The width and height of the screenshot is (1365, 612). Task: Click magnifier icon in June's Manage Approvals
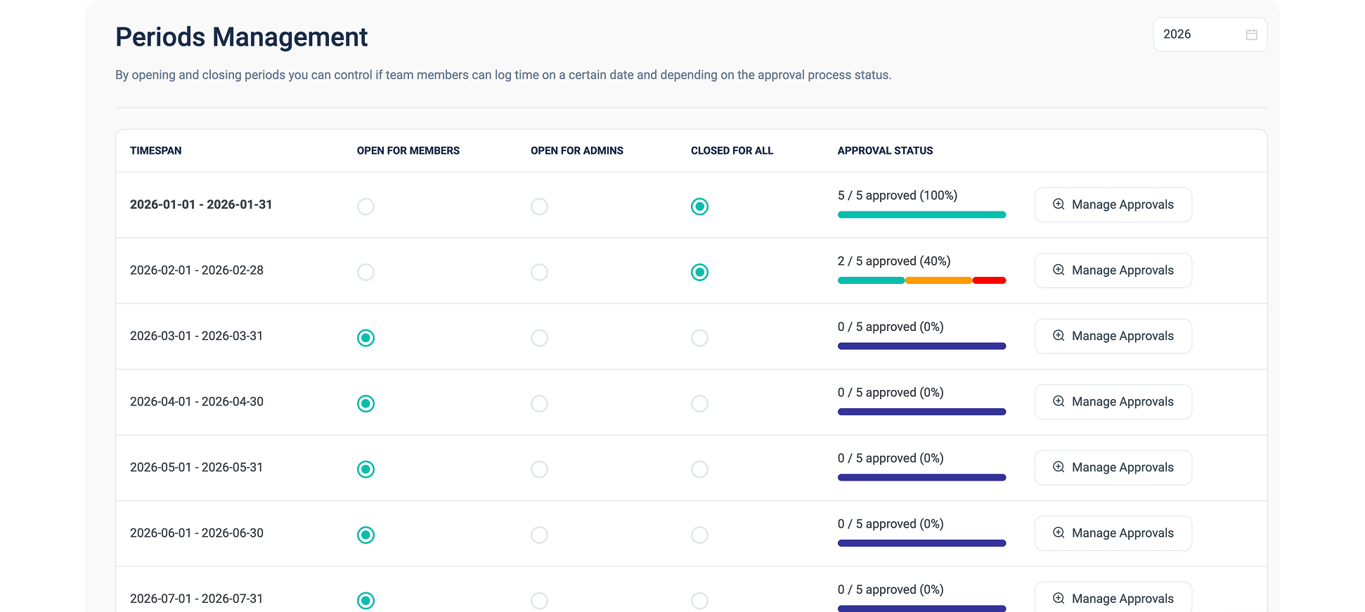click(1059, 533)
